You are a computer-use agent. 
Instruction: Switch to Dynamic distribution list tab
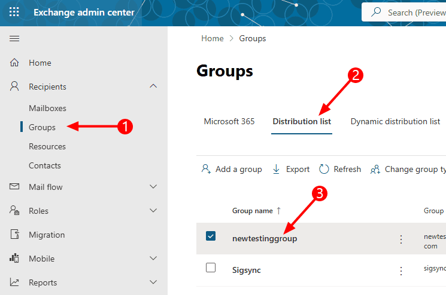click(395, 121)
